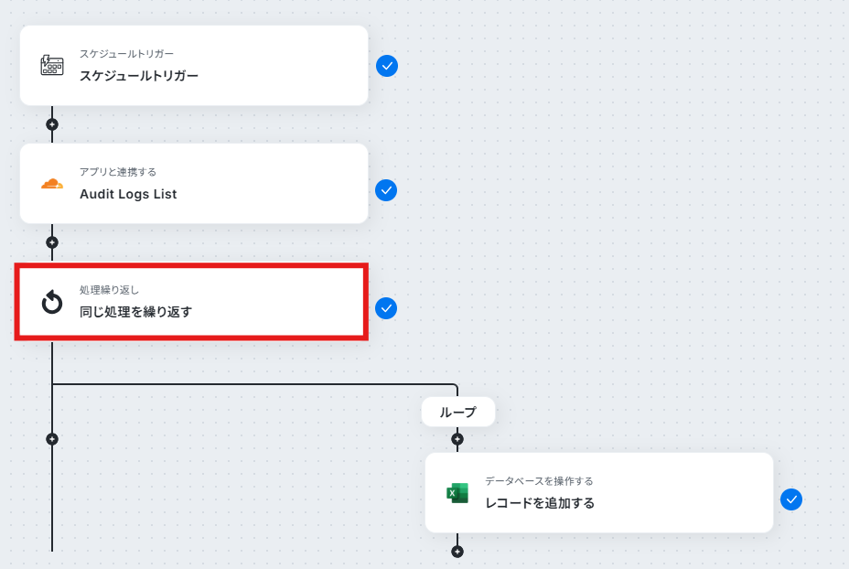The height and width of the screenshot is (569, 849).
Task: Add step below the Audit Logs List card
Action: [x=52, y=242]
